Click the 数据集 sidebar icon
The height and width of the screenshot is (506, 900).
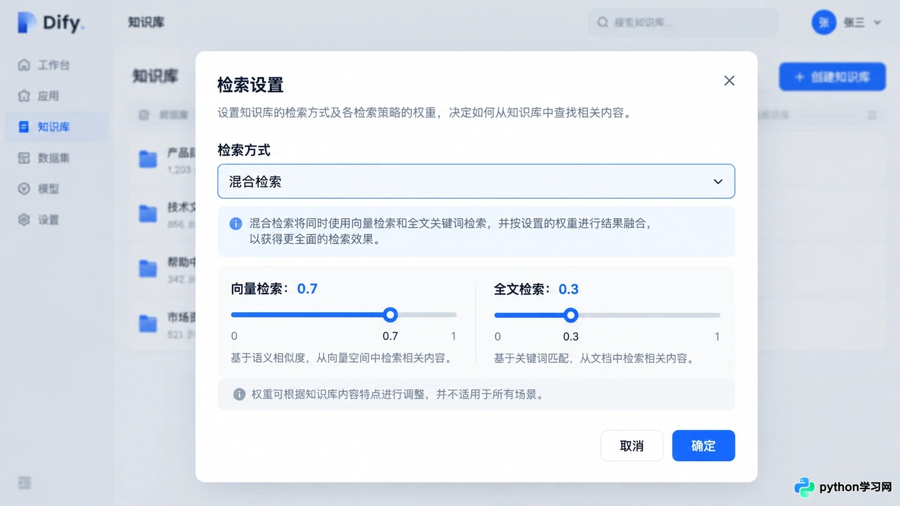tap(24, 157)
